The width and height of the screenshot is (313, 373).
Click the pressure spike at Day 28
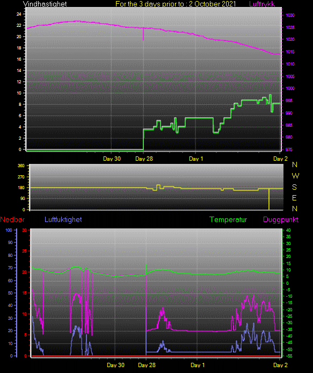point(143,34)
